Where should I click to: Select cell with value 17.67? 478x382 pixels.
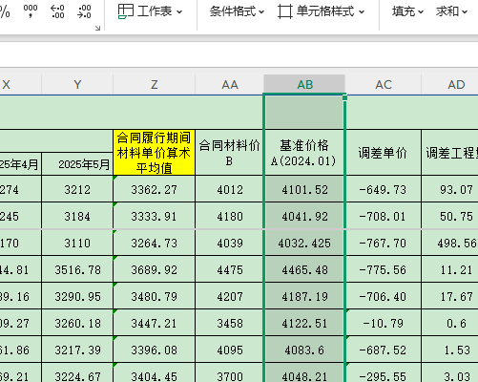pyautogui.click(x=450, y=296)
